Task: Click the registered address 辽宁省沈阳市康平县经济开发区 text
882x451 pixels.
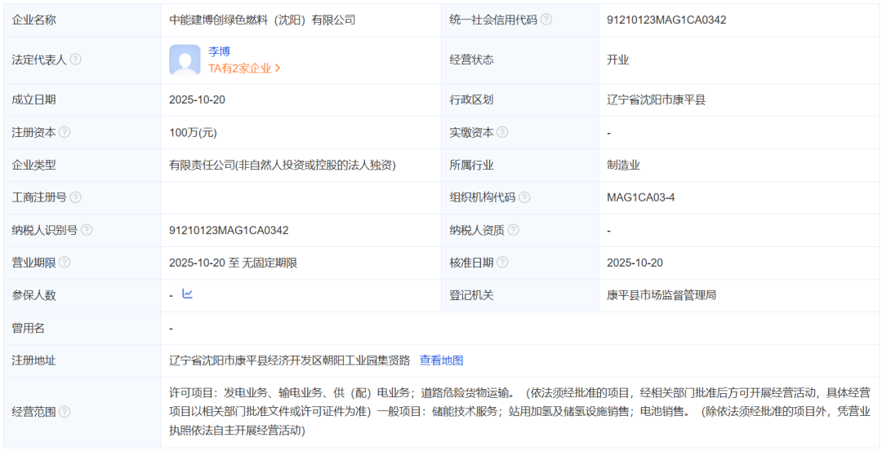Action: coord(289,360)
